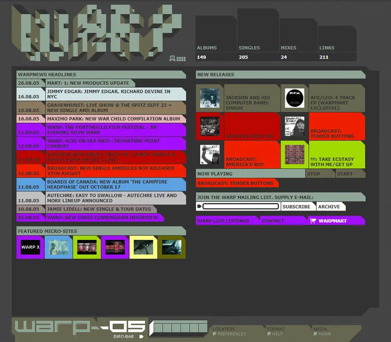Screen dimensions: 391x342
Task: Open the blue-framed micro-site thumbnail
Action: pos(59,247)
